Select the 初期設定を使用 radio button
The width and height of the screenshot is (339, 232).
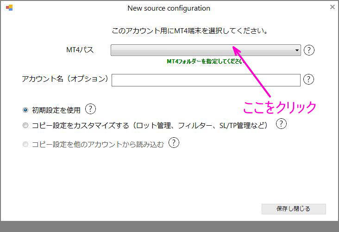coord(25,110)
